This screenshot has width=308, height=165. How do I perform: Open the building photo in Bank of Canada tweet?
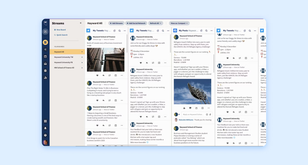coord(106,60)
